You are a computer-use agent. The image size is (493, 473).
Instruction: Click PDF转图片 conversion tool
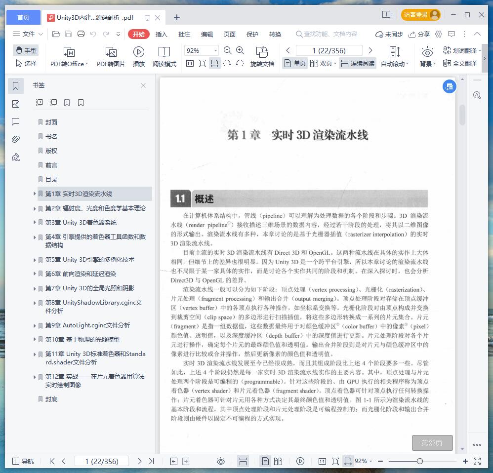pyautogui.click(x=111, y=57)
